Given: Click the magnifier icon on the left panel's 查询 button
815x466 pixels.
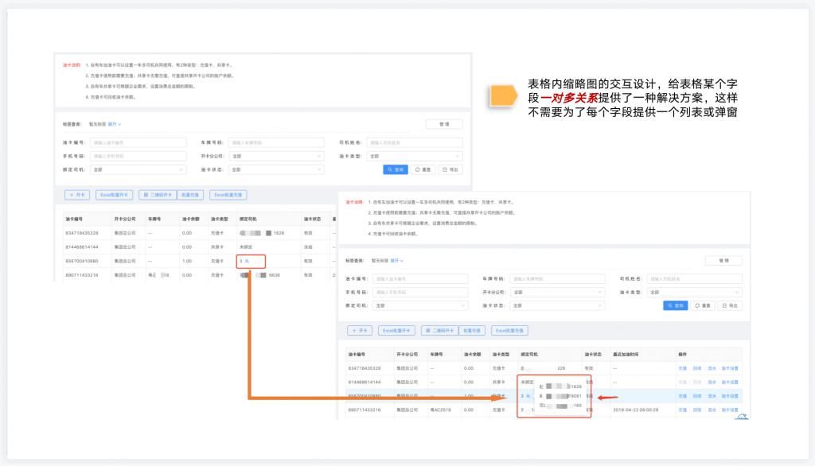Looking at the screenshot, I should pyautogui.click(x=389, y=169).
